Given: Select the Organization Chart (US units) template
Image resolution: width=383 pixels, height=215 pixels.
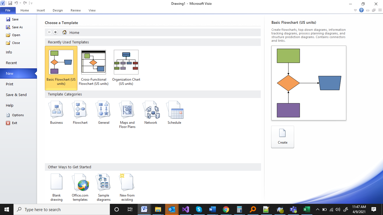Looking at the screenshot, I should (x=126, y=68).
